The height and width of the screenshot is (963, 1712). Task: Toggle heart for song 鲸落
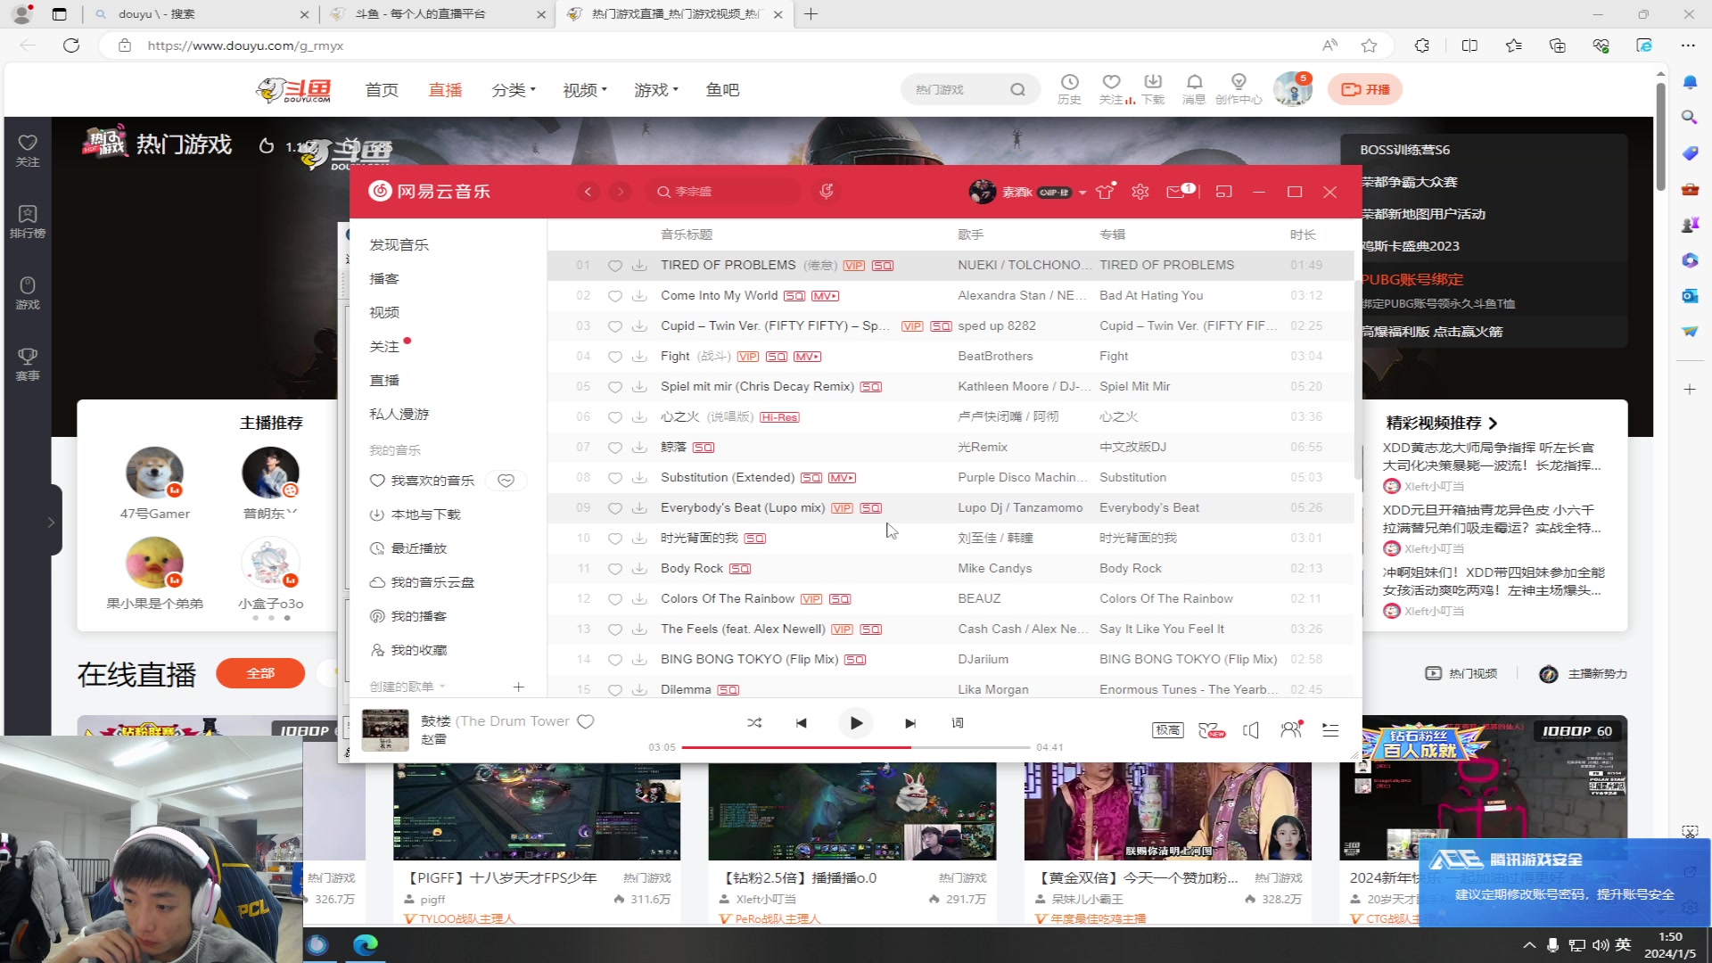615,448
